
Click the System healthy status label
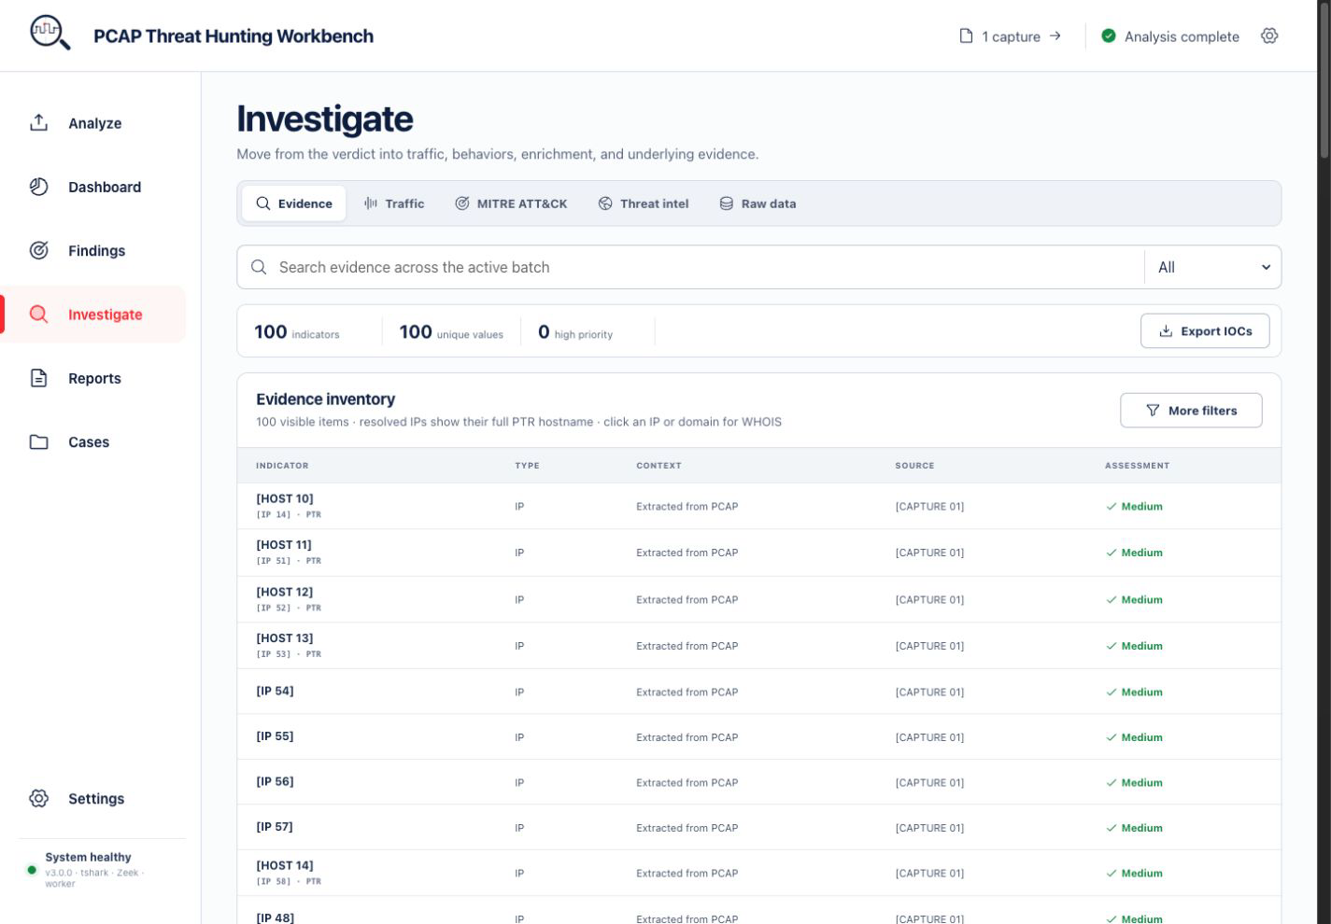pyautogui.click(x=88, y=857)
